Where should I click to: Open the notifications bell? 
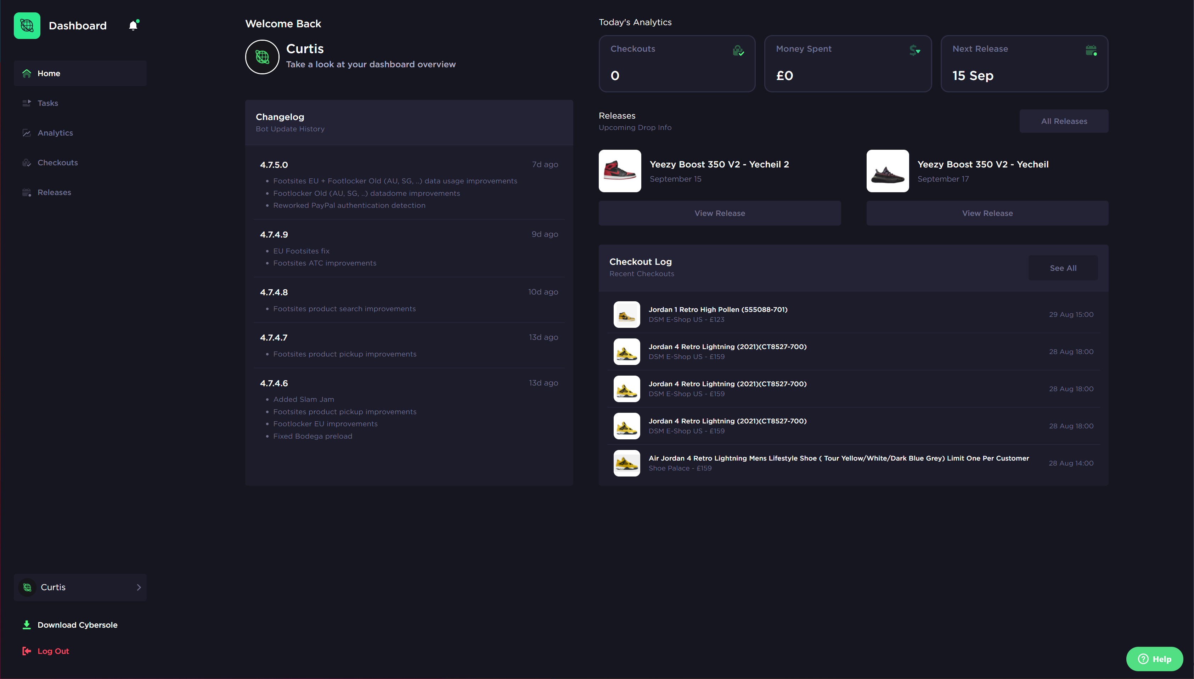pos(134,25)
